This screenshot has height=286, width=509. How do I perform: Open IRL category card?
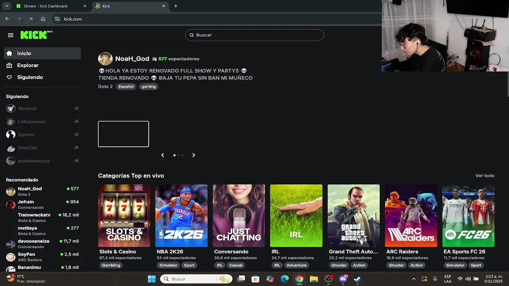coord(296,216)
